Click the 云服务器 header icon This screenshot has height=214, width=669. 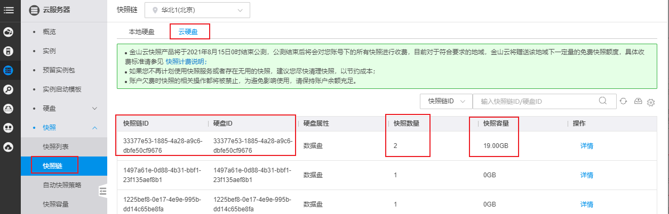[x=34, y=9]
